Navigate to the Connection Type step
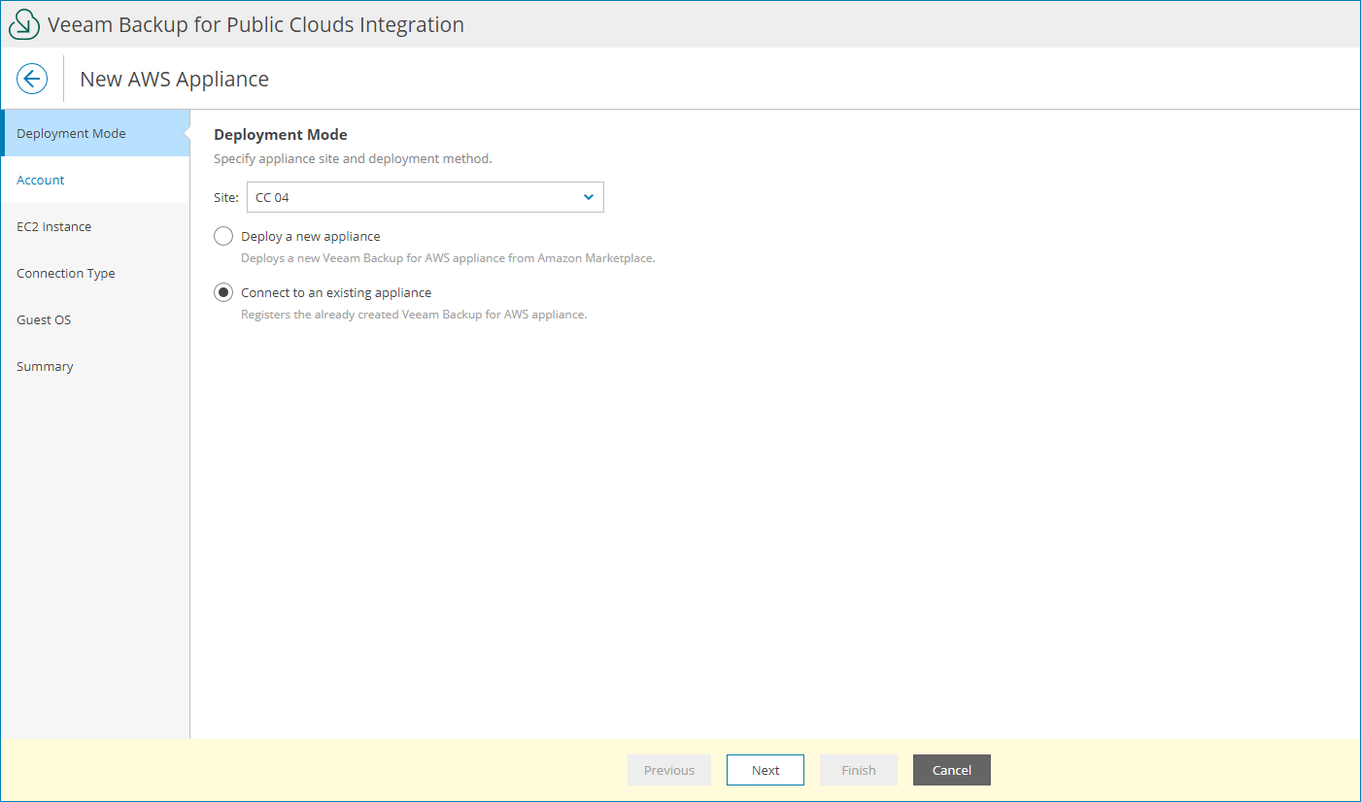The width and height of the screenshot is (1361, 802). tap(65, 272)
